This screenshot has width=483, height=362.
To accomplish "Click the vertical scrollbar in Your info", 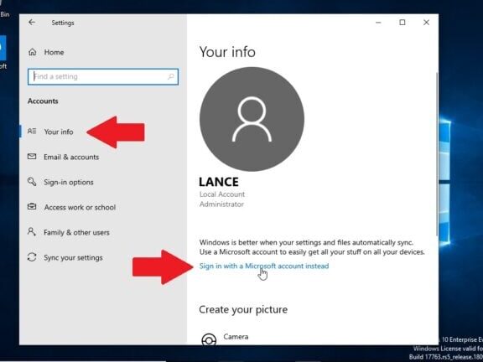I will pyautogui.click(x=437, y=154).
